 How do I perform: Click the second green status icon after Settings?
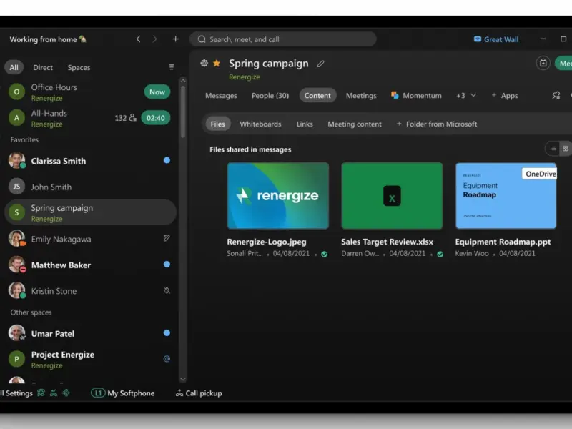point(54,393)
